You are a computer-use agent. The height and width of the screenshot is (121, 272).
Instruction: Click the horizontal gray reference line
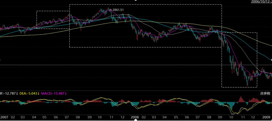click(126, 65)
